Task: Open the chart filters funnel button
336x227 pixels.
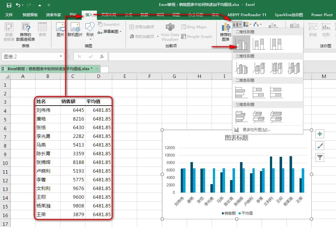Action: click(320, 158)
